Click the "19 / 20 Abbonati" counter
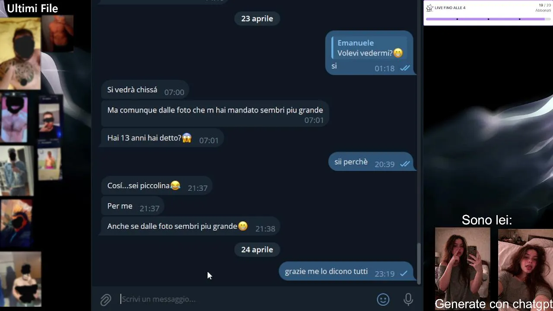553x311 pixels. click(x=543, y=8)
